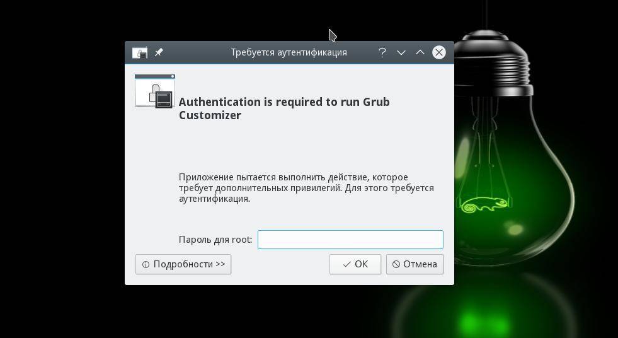This screenshot has width=618, height=338.
Task: Pin the dialog using the pushpin icon
Action: click(x=159, y=52)
